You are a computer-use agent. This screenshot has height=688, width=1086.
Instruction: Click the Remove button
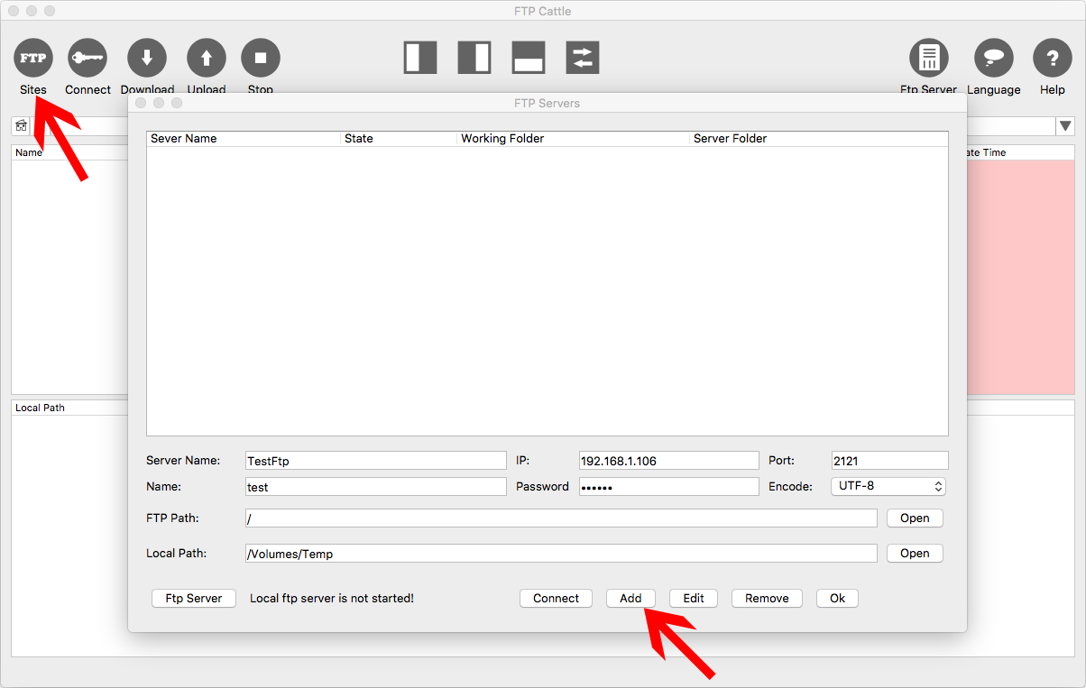[x=767, y=599]
